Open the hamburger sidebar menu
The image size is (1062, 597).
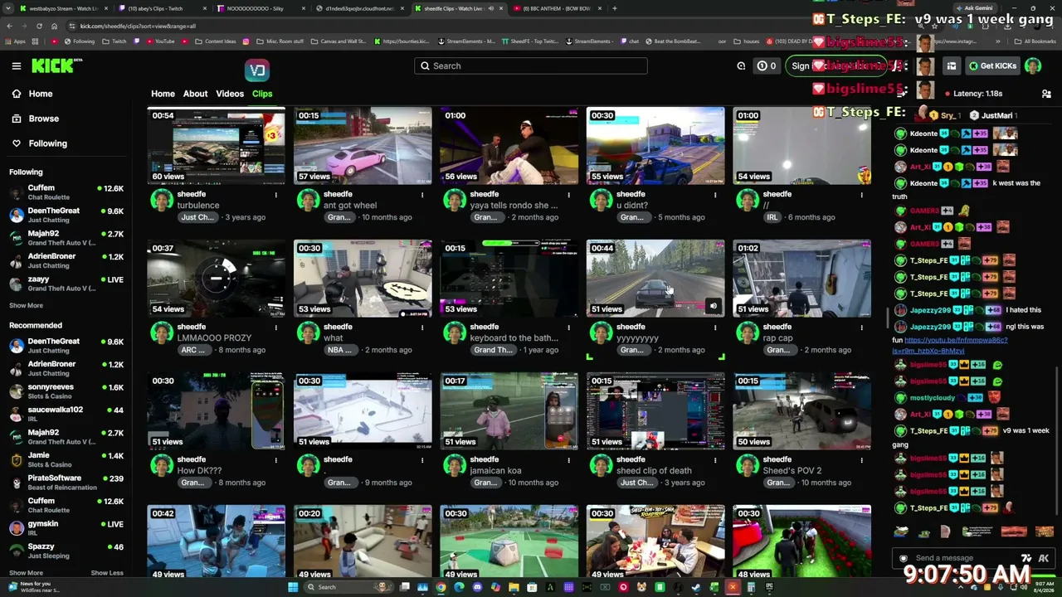click(x=16, y=66)
